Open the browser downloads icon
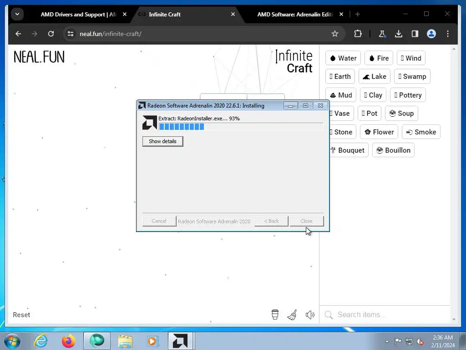 point(399,34)
